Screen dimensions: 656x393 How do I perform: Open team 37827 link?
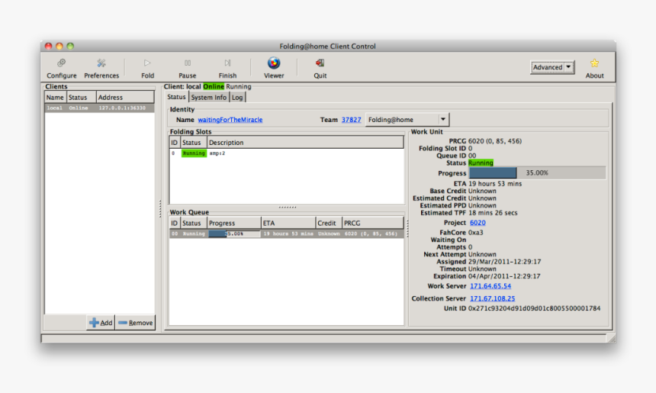[x=351, y=120]
